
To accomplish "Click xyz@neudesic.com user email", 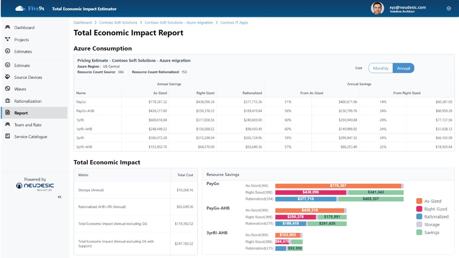I will click(408, 7).
